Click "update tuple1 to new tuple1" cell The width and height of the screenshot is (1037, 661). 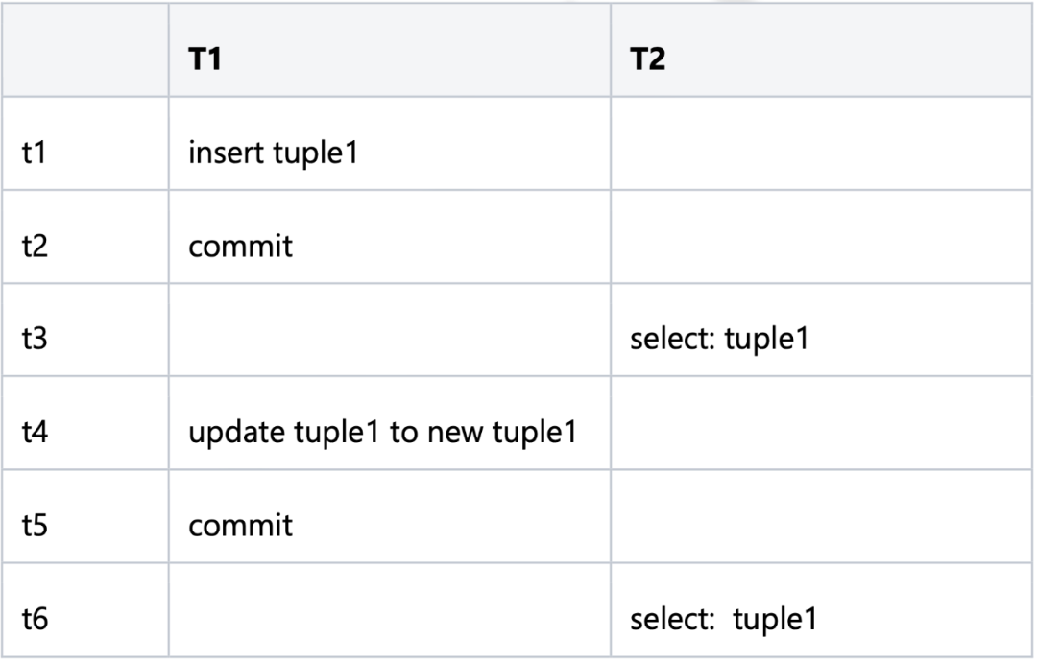coord(383,432)
